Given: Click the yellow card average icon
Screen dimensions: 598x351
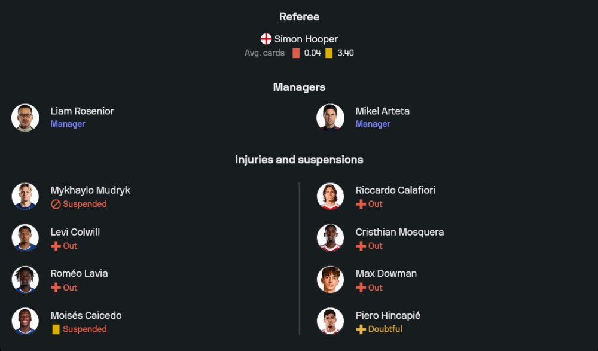Looking at the screenshot, I should pos(329,53).
